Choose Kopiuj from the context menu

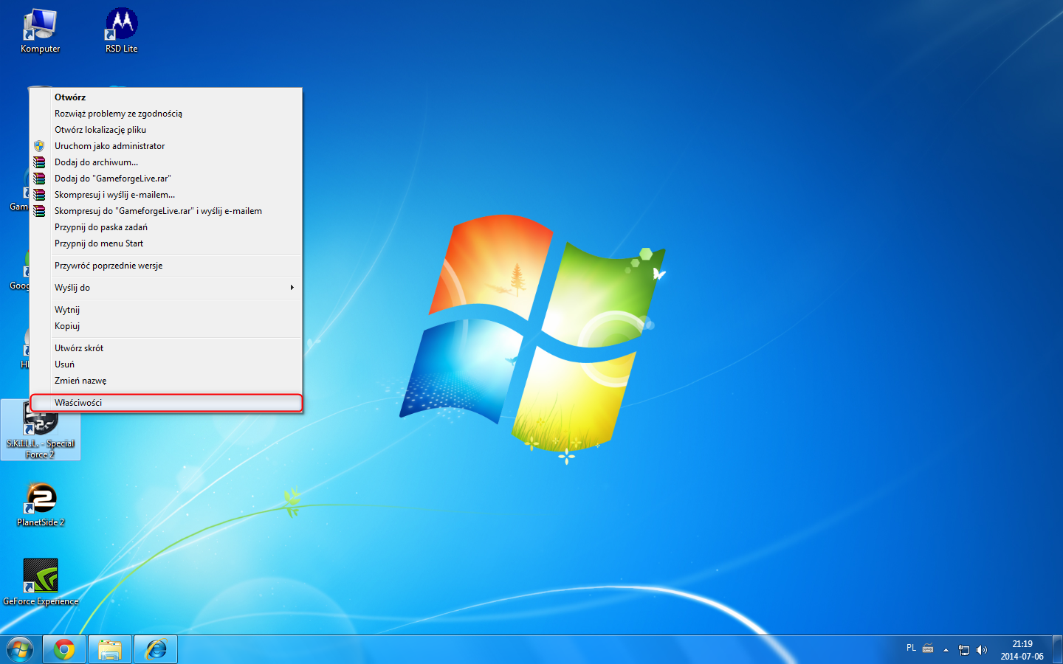pos(166,326)
